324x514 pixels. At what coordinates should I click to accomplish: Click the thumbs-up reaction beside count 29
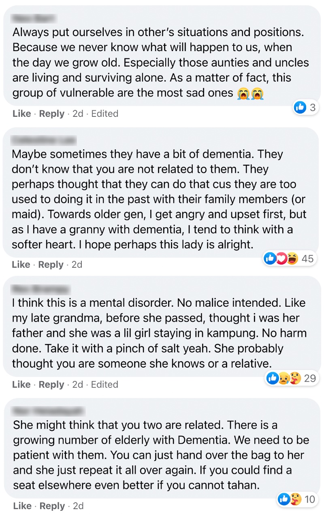coord(272,378)
